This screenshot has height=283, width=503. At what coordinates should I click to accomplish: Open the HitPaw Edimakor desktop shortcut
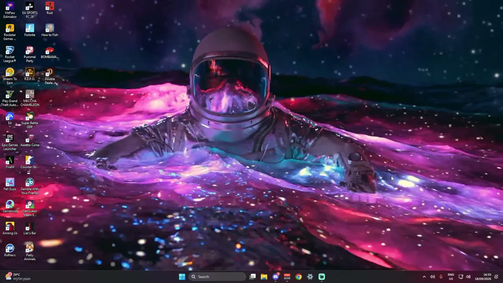[10, 10]
